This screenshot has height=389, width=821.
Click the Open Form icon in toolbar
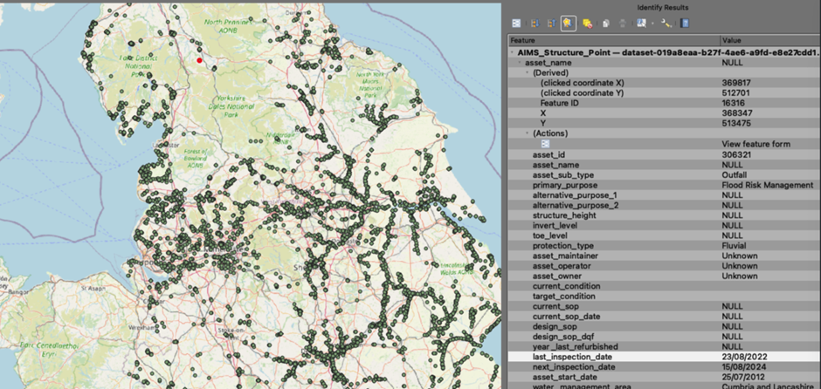point(516,24)
